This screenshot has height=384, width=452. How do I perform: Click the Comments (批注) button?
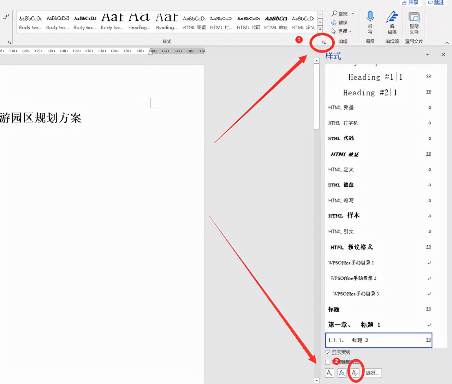tap(436, 2)
